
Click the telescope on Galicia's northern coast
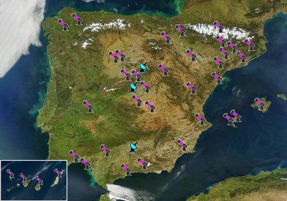click(x=77, y=19)
